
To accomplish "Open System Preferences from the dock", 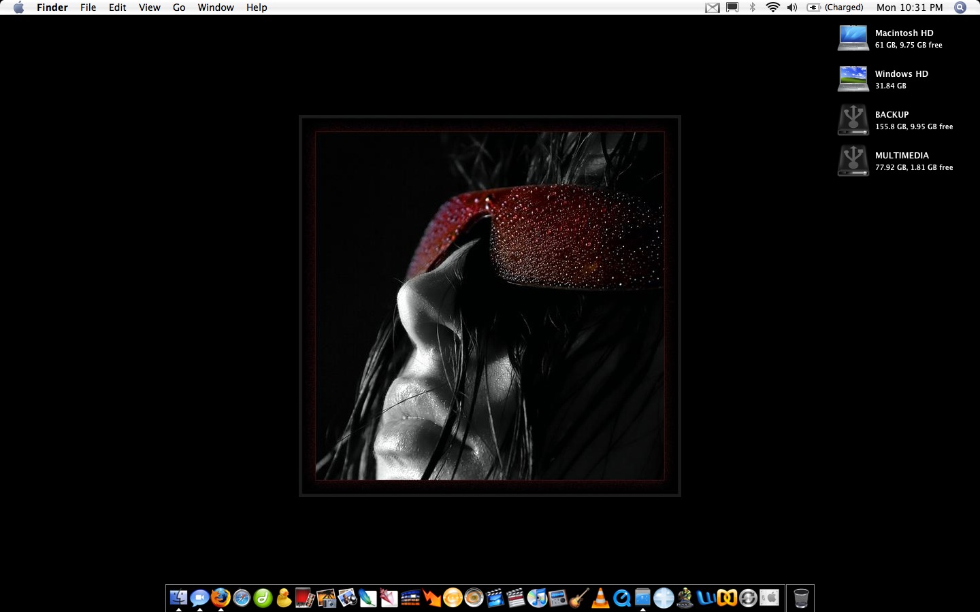I will [769, 598].
